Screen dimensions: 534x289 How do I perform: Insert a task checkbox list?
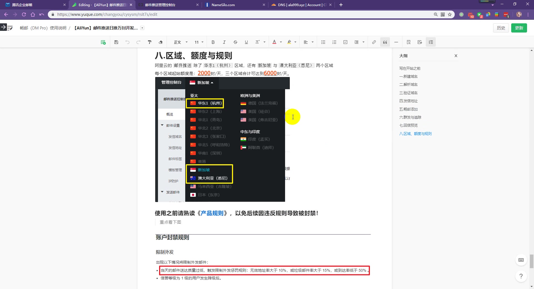coord(345,42)
